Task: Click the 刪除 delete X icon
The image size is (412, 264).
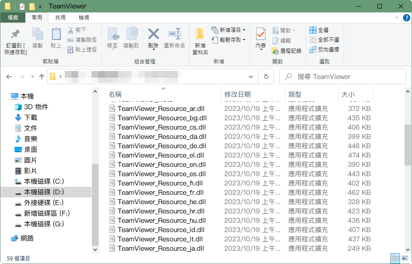Action: tap(154, 34)
